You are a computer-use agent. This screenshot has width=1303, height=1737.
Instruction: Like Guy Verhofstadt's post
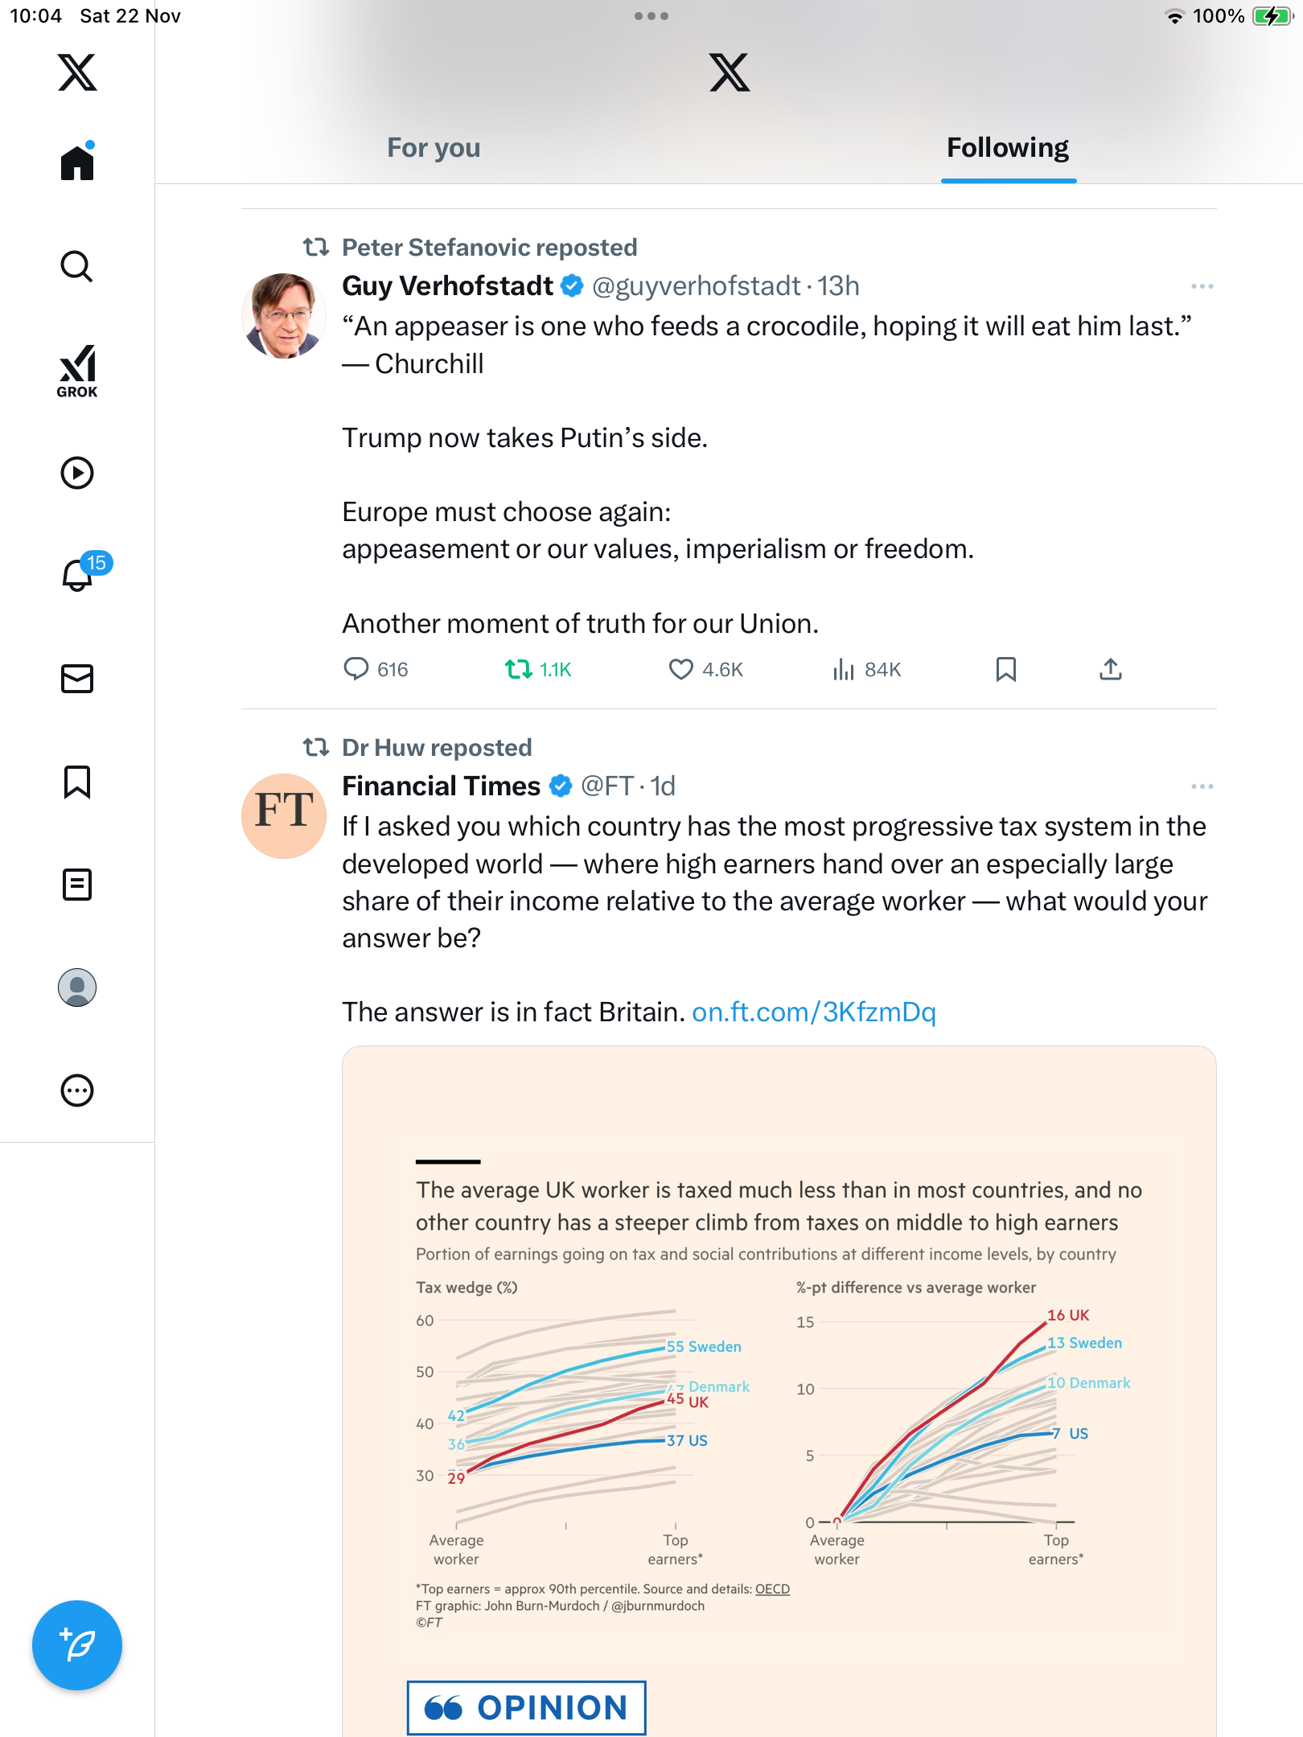click(681, 669)
